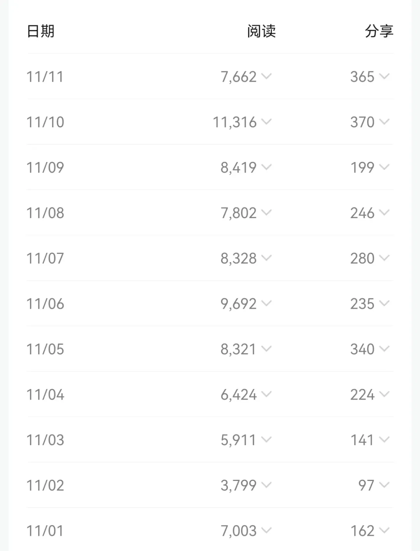Screen dimensions: 420x551
Task: Expand reading details for 11/07
Action: click(266, 258)
